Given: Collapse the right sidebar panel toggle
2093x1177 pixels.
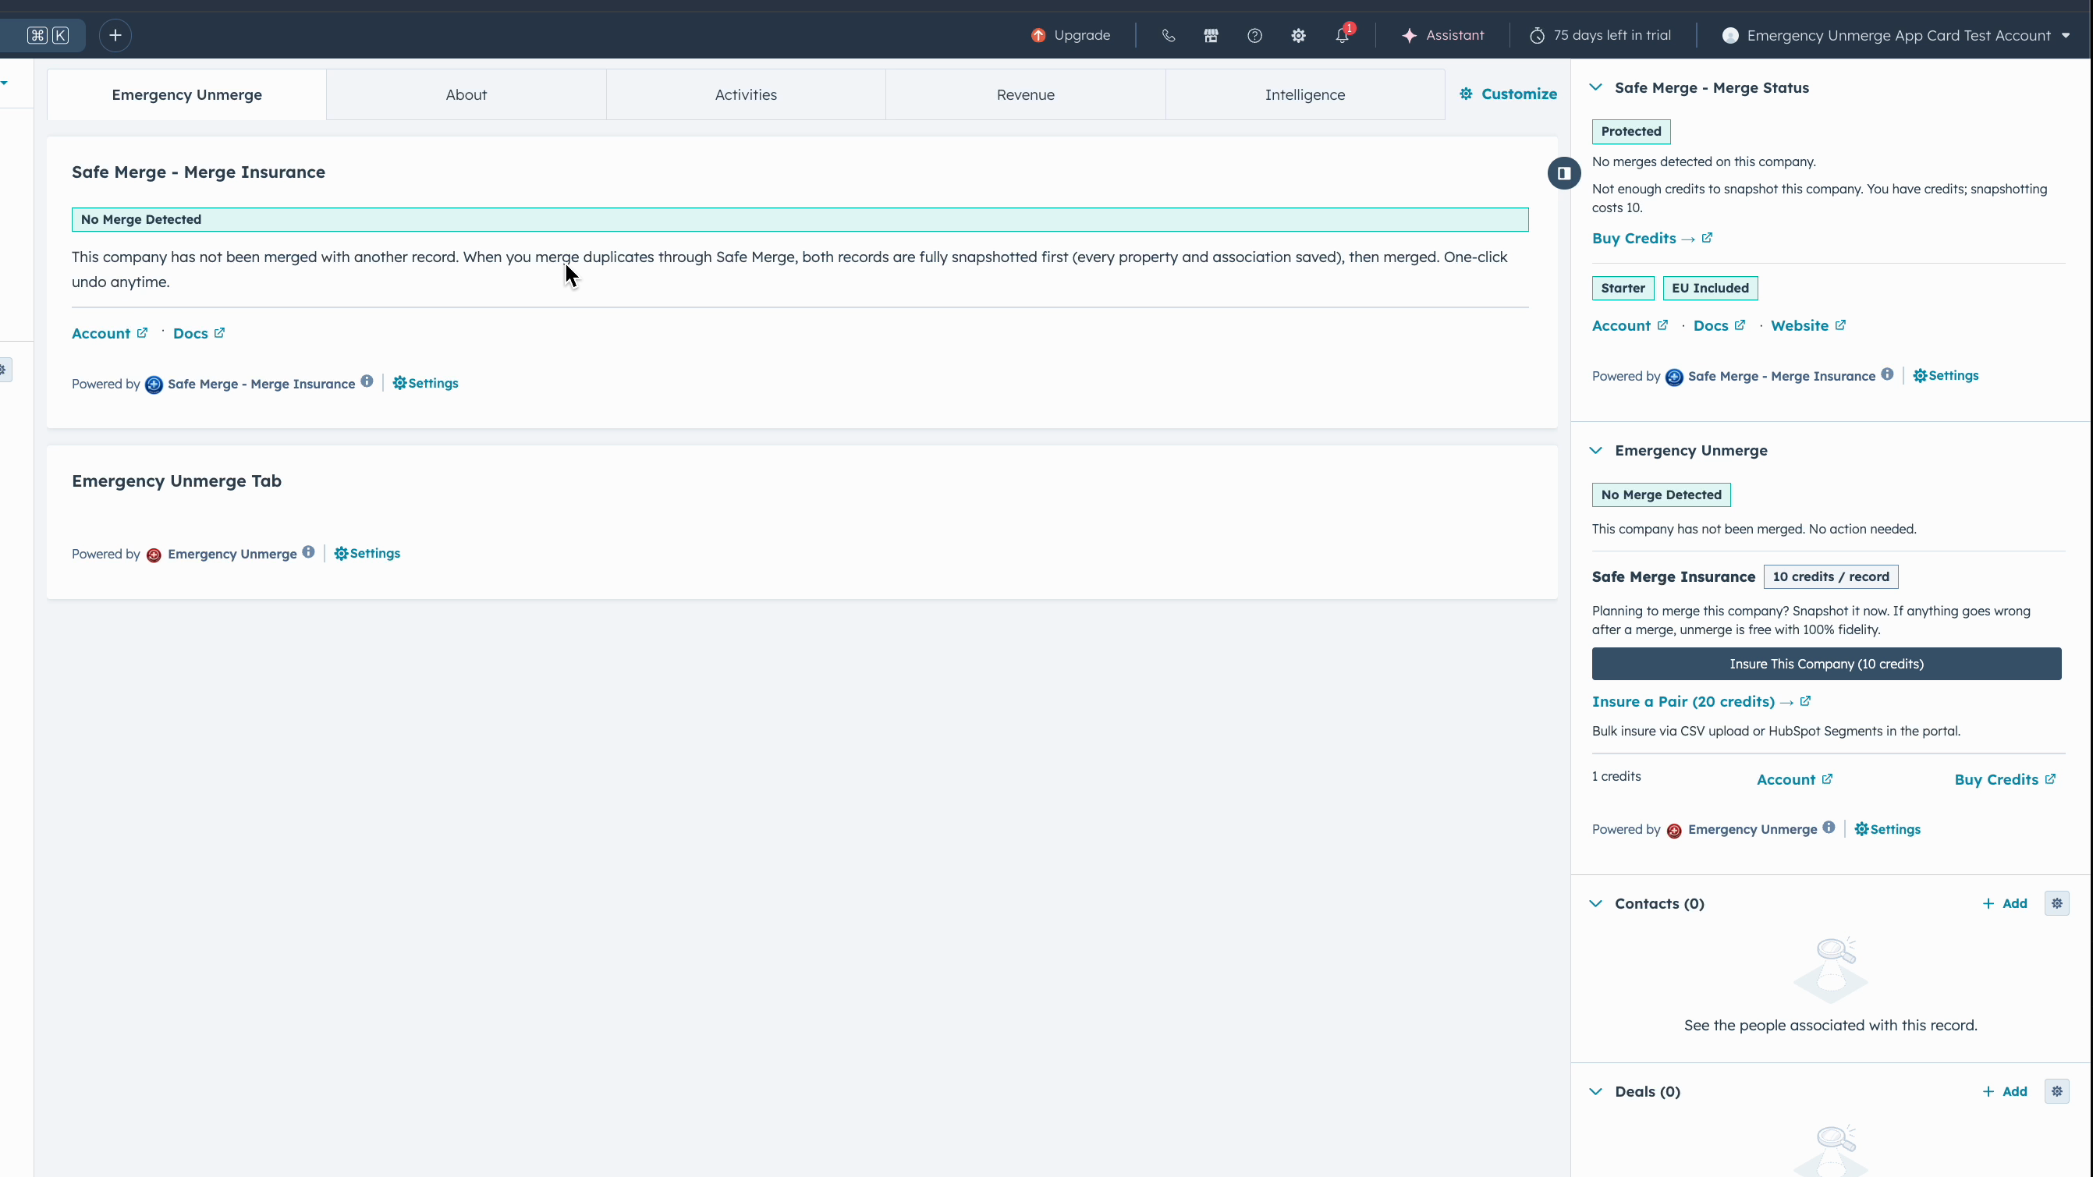Looking at the screenshot, I should [1563, 173].
